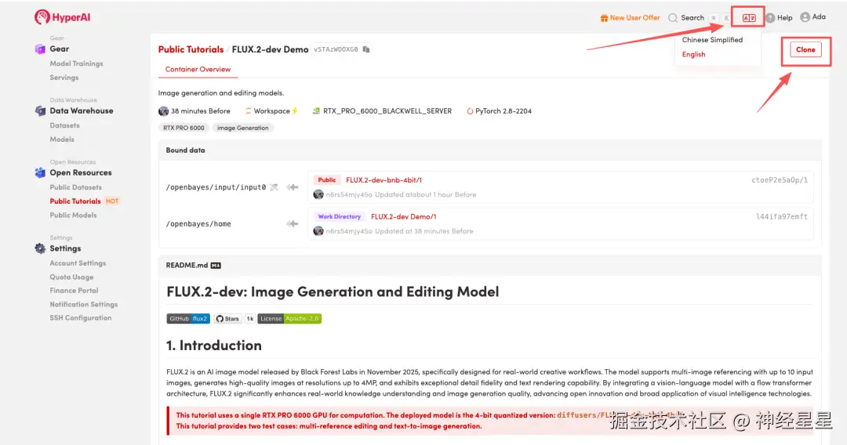The width and height of the screenshot is (847, 445).
Task: Click the Settings cog icon
Action: (40, 248)
